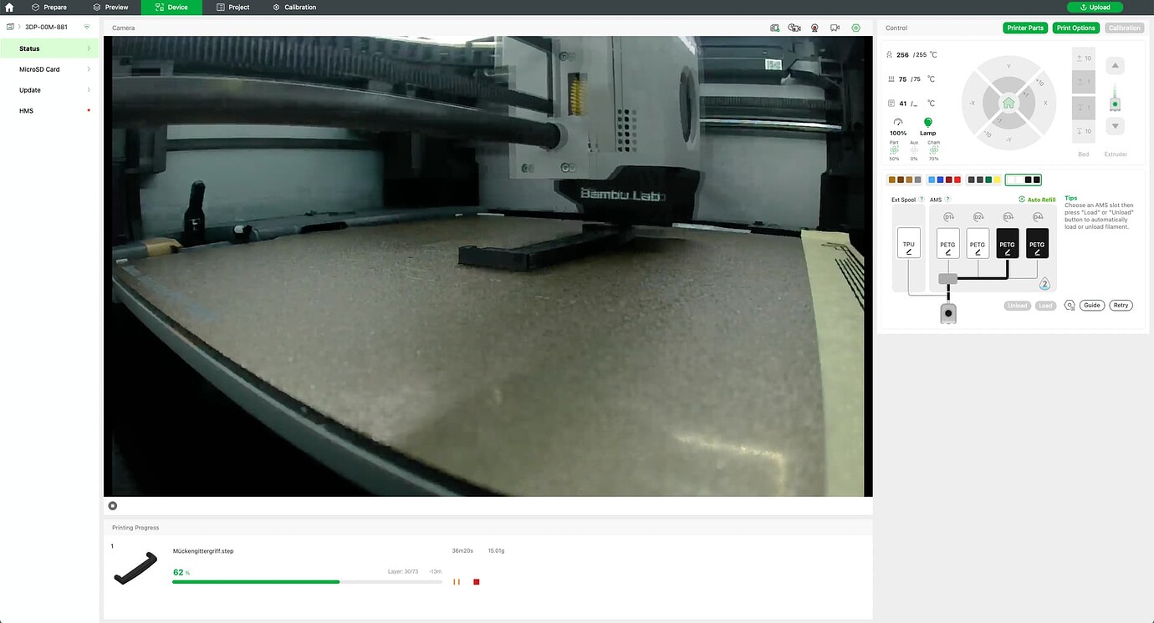Image resolution: width=1154 pixels, height=623 pixels.
Task: Open AMS settings hexagon icon beside Guide
Action: pyautogui.click(x=1070, y=306)
